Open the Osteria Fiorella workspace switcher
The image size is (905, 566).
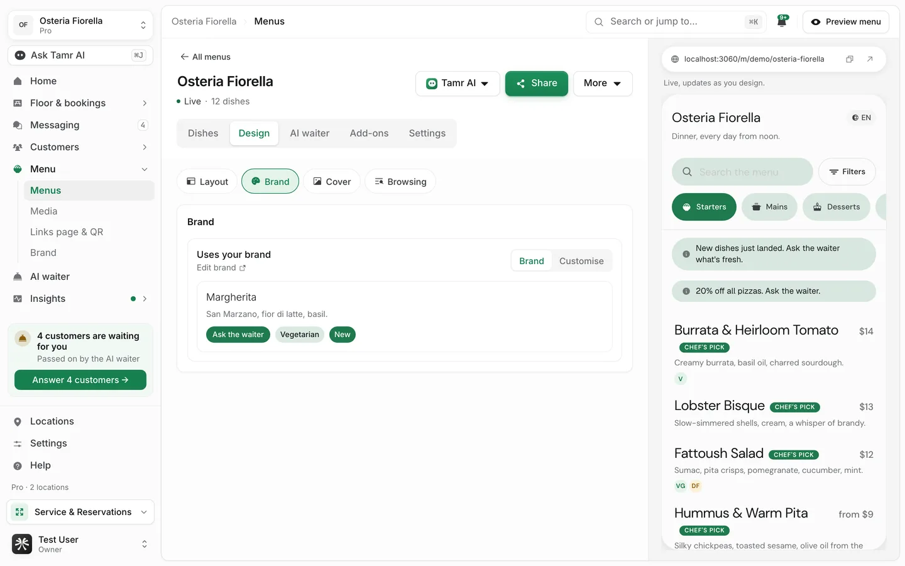pyautogui.click(x=80, y=25)
